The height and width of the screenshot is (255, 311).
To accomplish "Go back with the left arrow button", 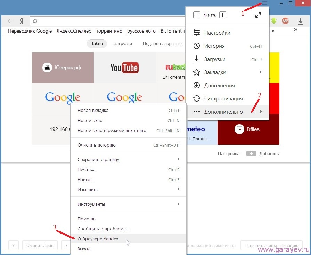I will (10, 21).
